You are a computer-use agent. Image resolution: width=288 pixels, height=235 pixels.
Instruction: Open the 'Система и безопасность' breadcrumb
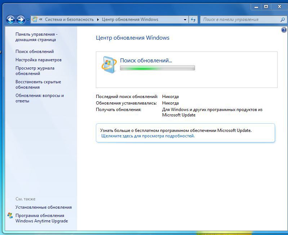(69, 19)
